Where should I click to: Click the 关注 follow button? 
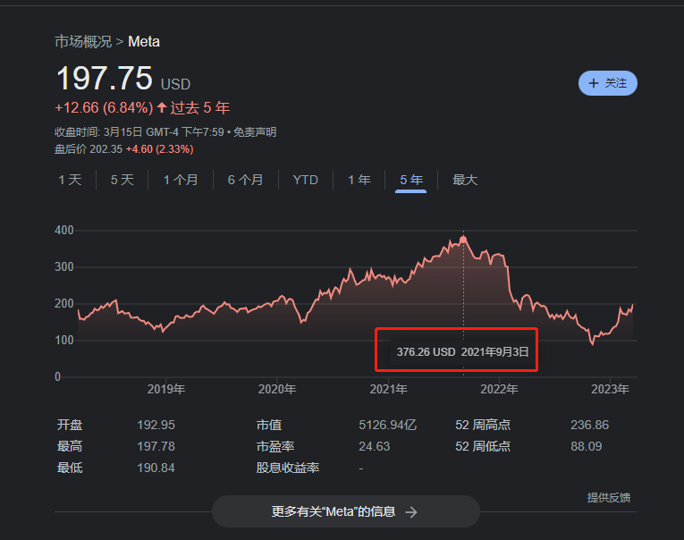coord(608,83)
